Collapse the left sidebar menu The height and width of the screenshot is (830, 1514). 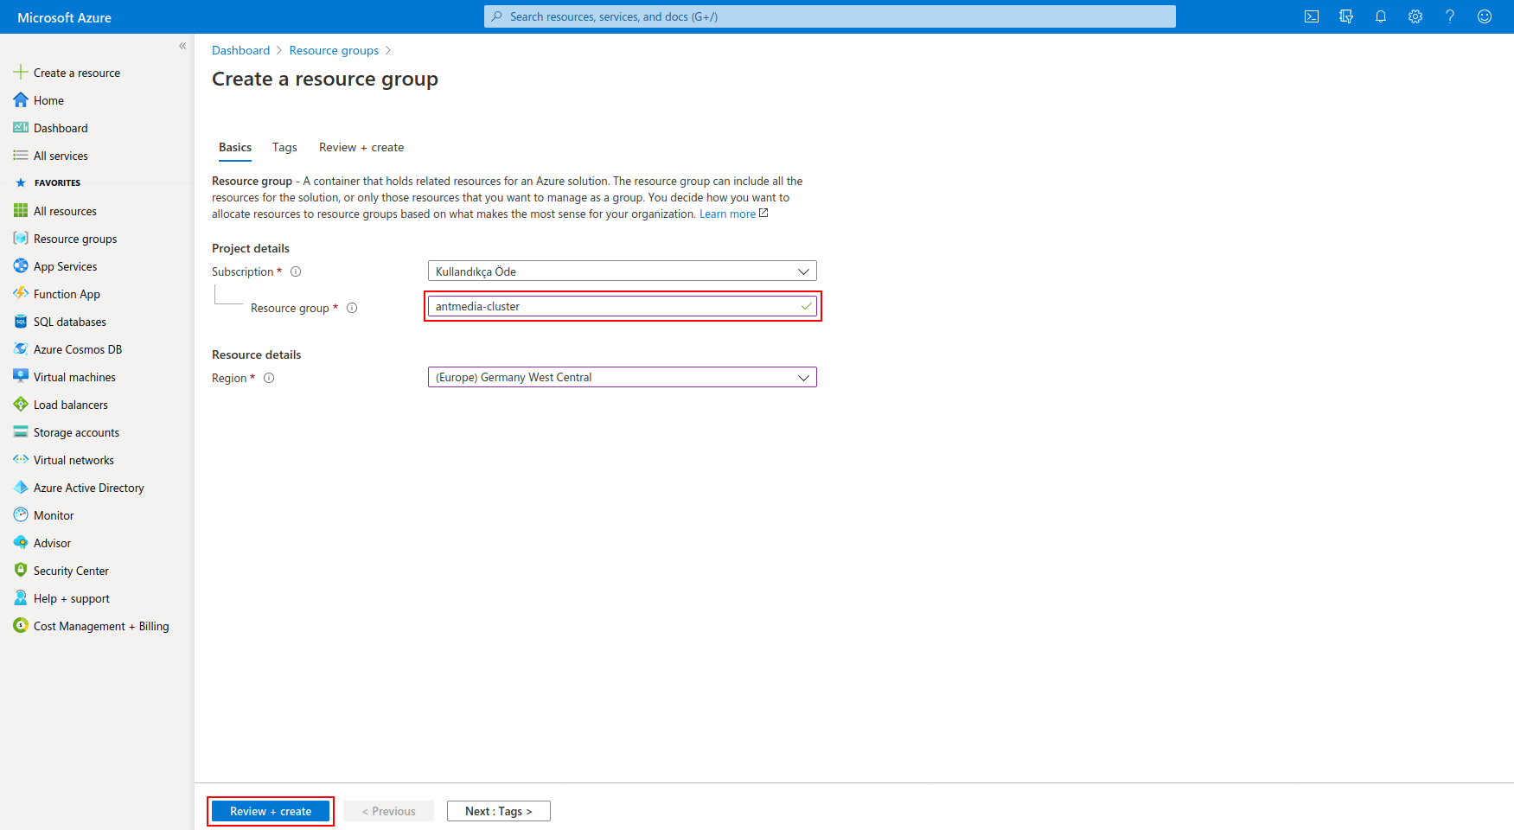click(x=182, y=46)
